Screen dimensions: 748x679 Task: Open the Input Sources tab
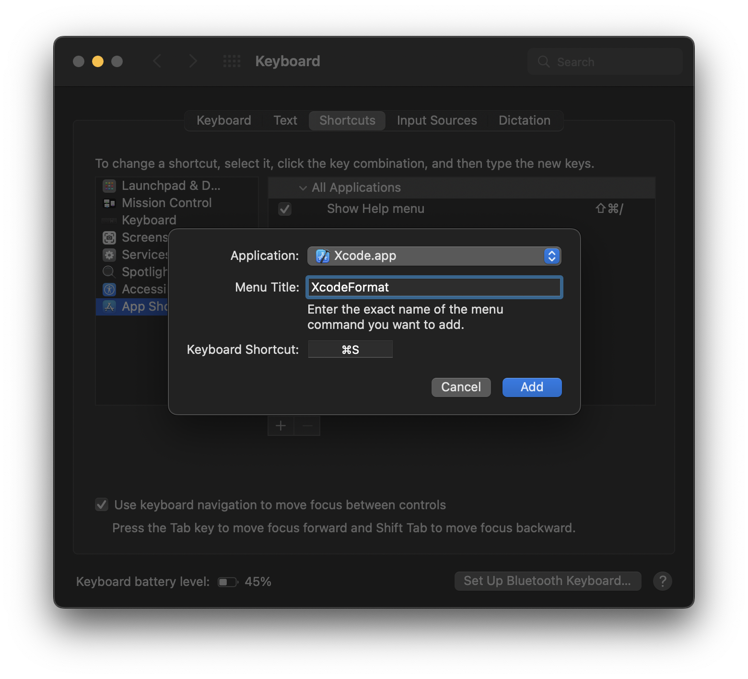coord(437,120)
